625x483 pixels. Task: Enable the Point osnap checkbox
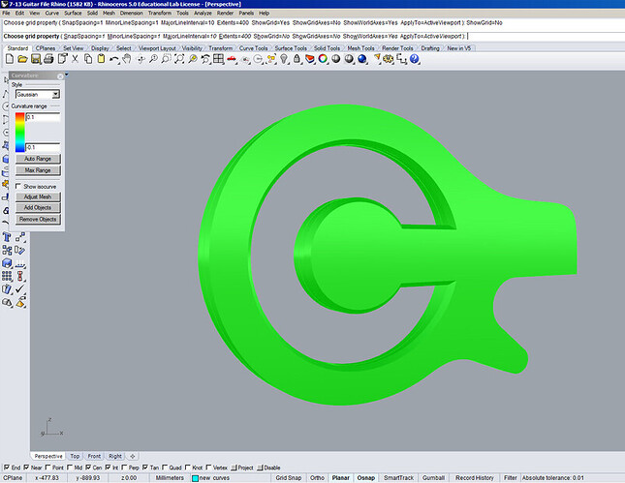[x=47, y=468]
